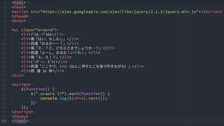Click line number 19 in gutter

click(4, 85)
